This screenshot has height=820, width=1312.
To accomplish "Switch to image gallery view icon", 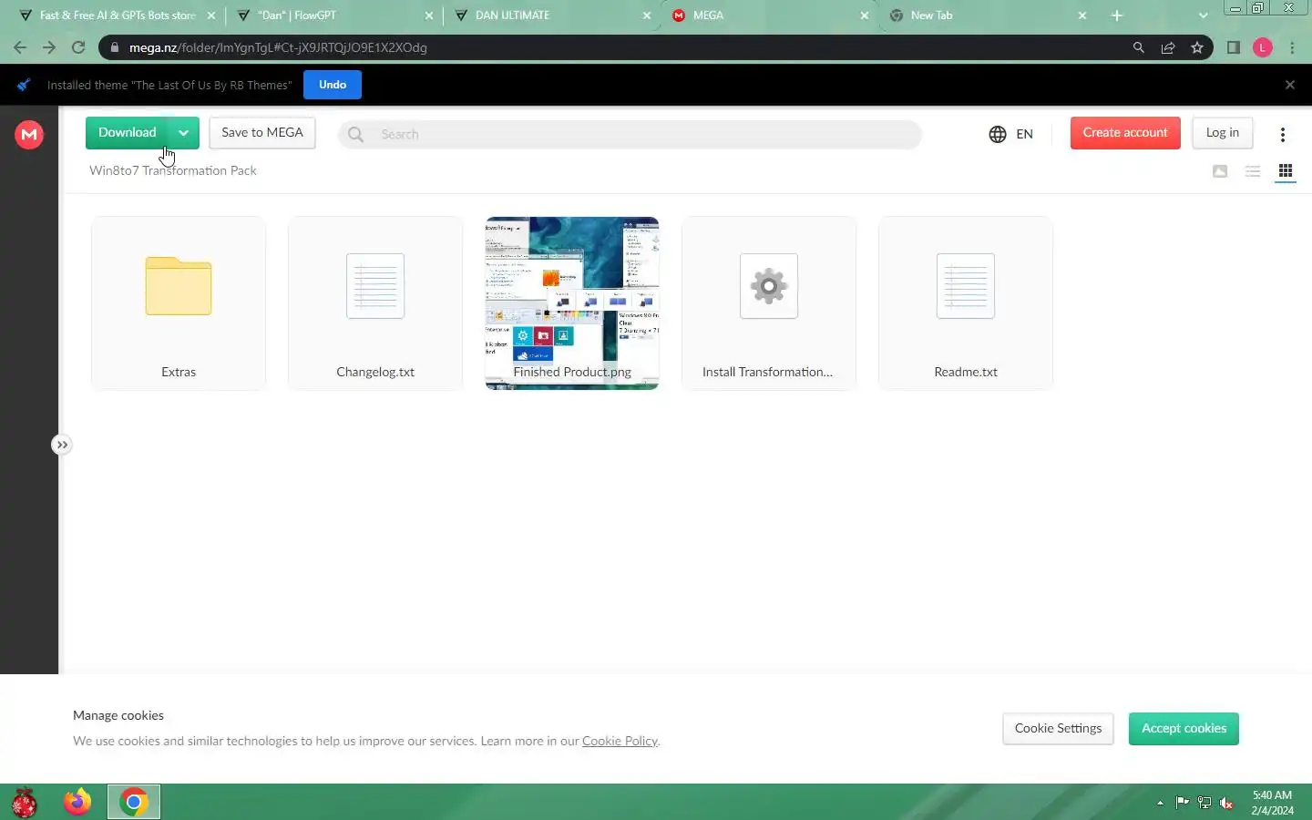I will point(1220,171).
